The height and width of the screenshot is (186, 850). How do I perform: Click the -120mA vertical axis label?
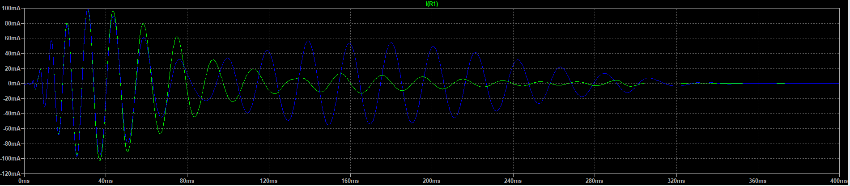[10, 173]
